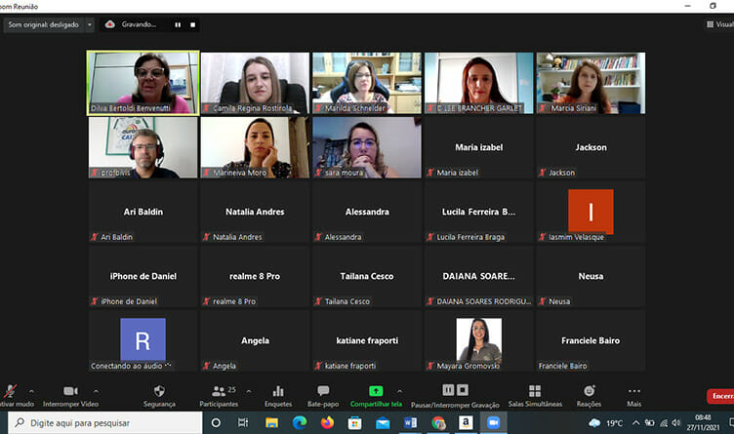The height and width of the screenshot is (434, 734).
Task: Stop recording using the top square button
Action: 192,24
